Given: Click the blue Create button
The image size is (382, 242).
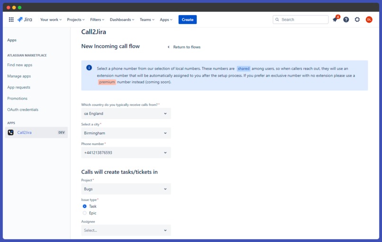Looking at the screenshot, I should [187, 19].
